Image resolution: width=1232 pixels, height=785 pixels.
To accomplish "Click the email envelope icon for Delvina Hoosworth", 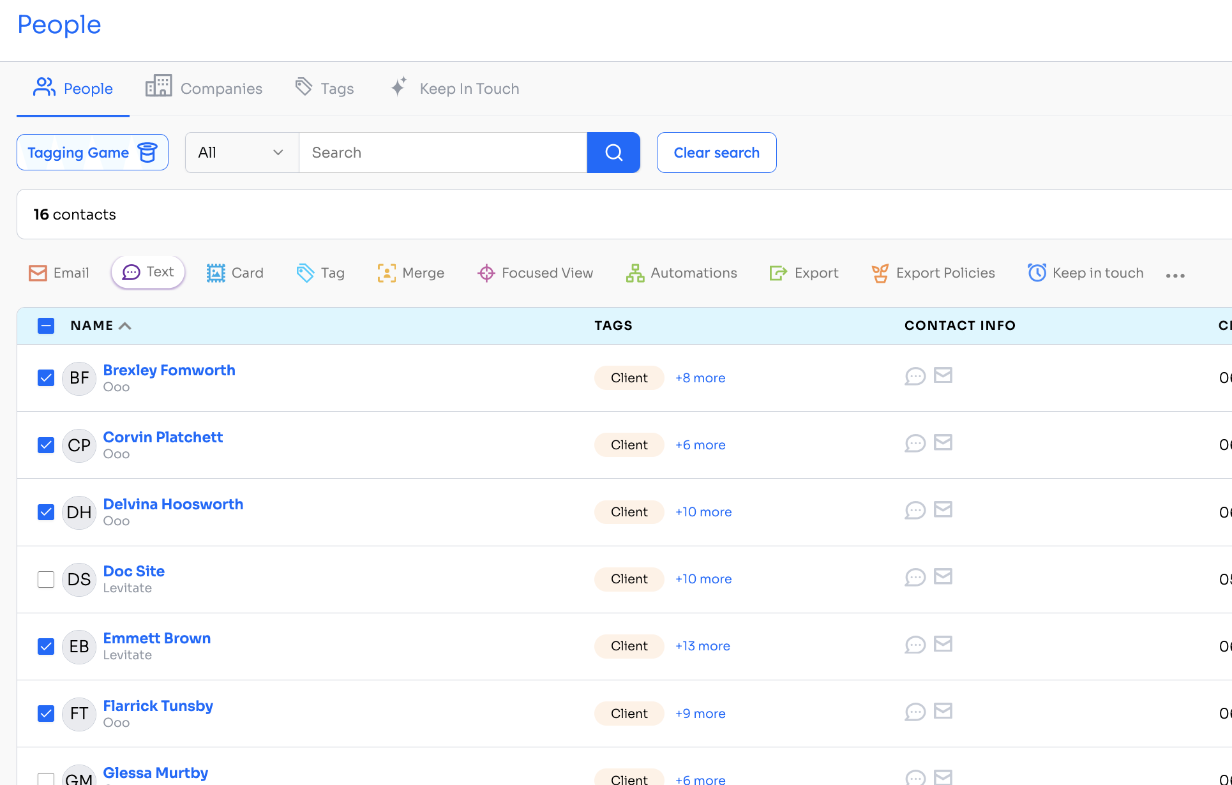I will [x=943, y=509].
